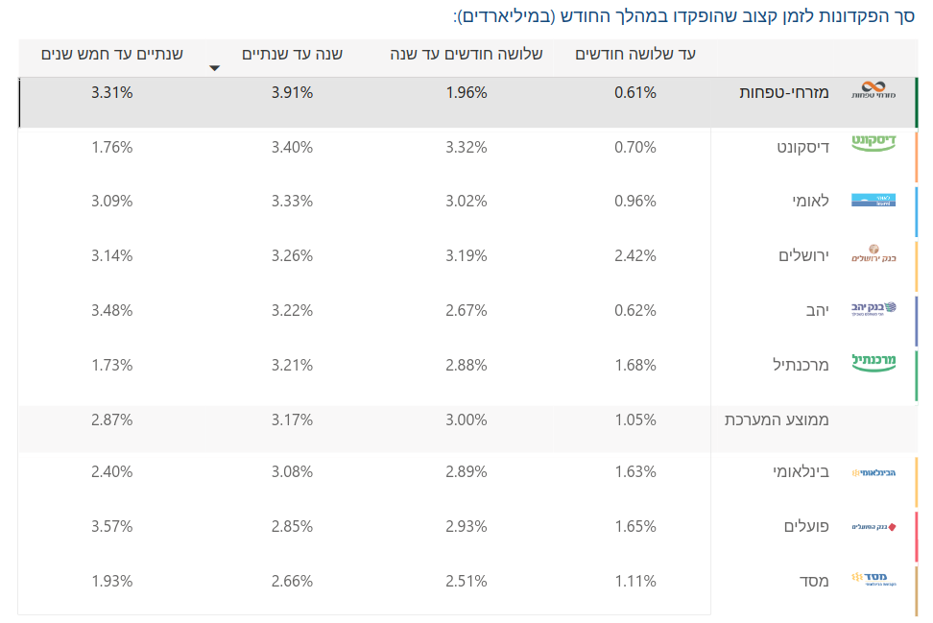Image resolution: width=933 pixels, height=623 pixels.
Task: Click Jerusalem's 2.42% value cell
Action: click(635, 256)
